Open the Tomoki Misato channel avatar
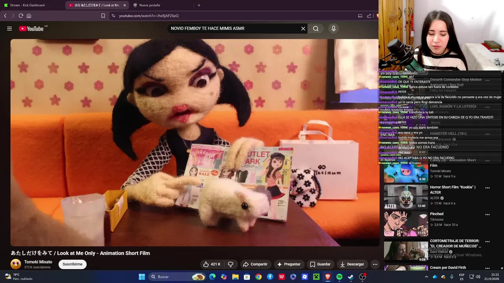Screen dimensions: 504x283 pyautogui.click(x=16, y=264)
